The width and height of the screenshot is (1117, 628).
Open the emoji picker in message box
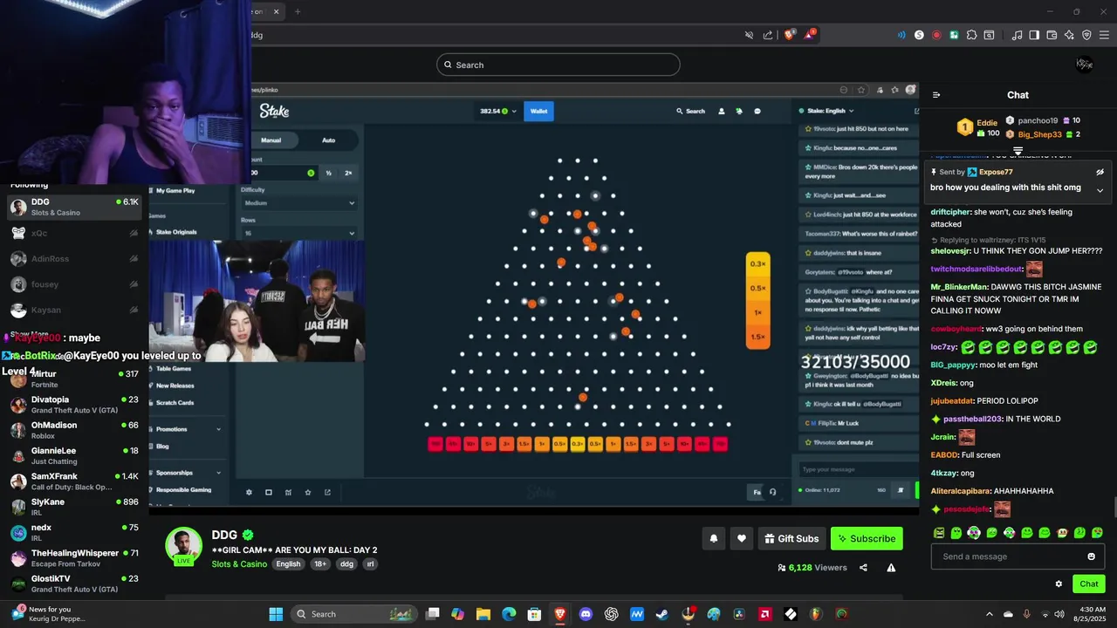[1091, 556]
